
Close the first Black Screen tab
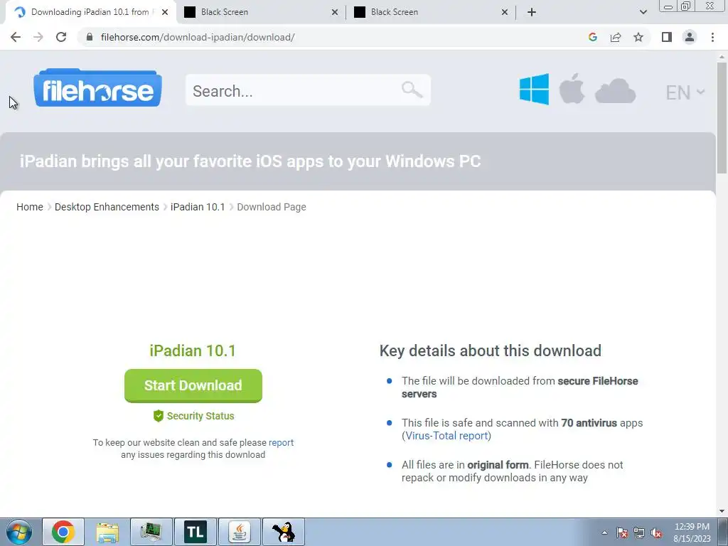[x=335, y=12]
